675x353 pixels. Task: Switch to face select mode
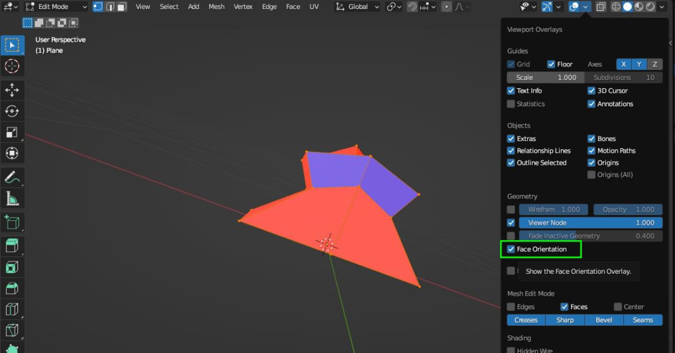121,6
